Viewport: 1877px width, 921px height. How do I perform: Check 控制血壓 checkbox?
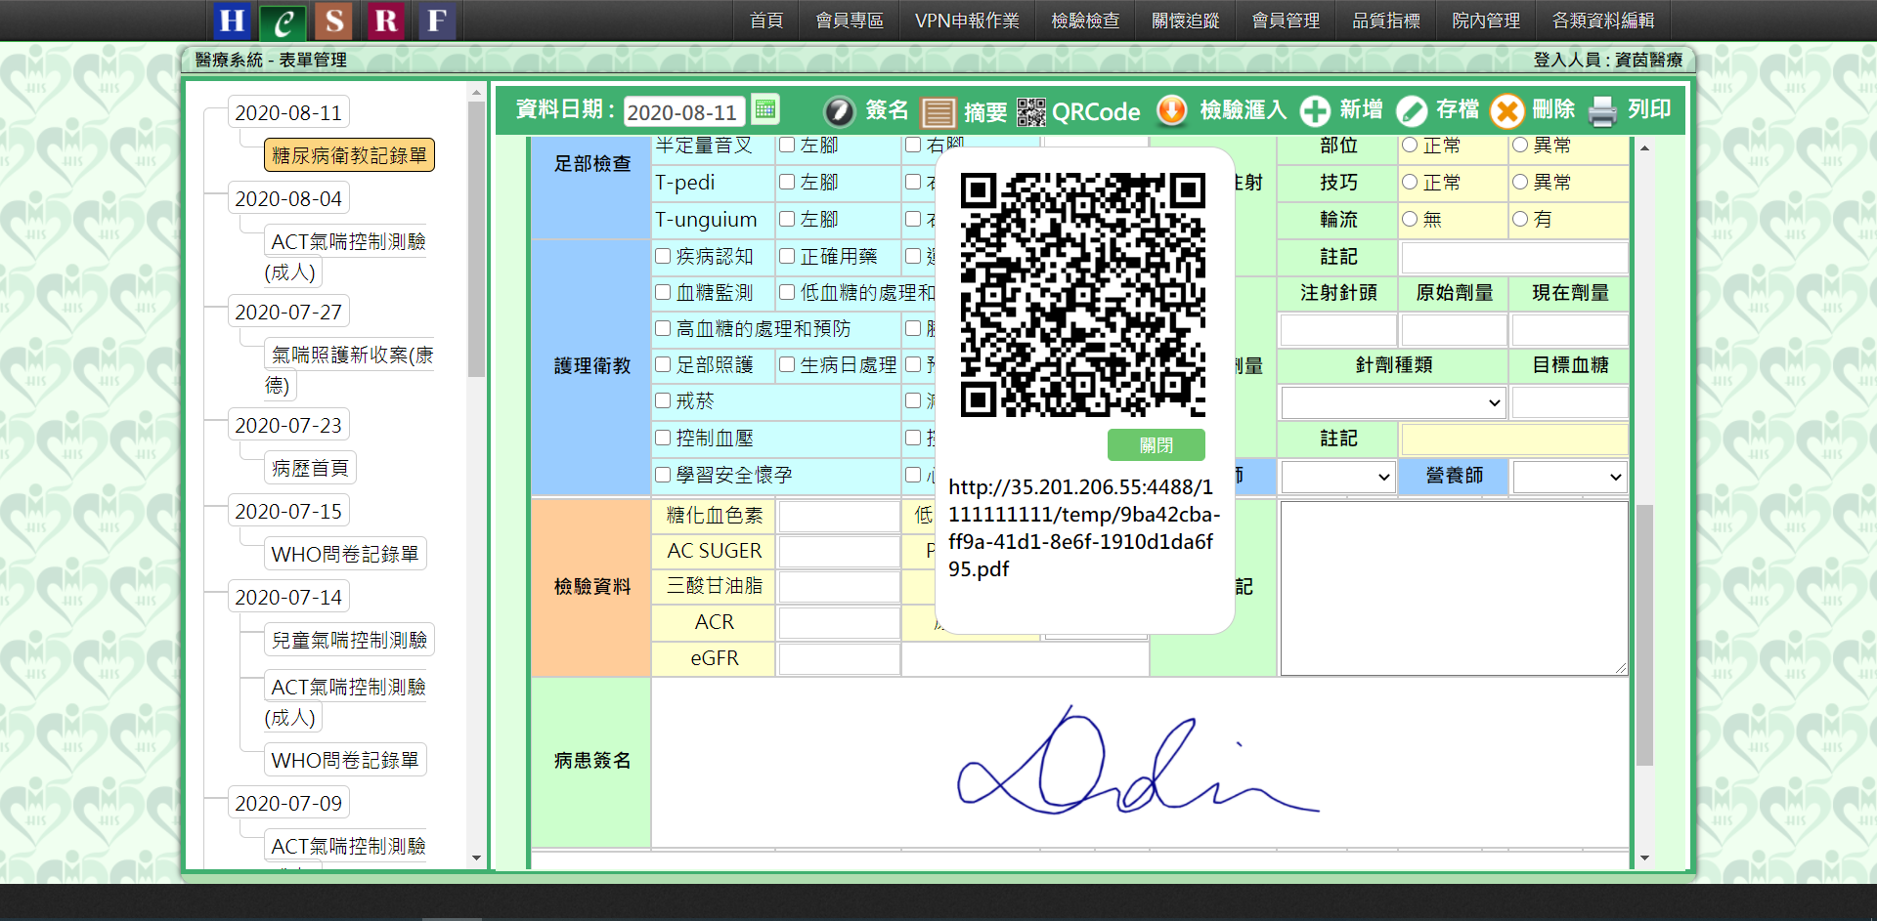click(663, 438)
